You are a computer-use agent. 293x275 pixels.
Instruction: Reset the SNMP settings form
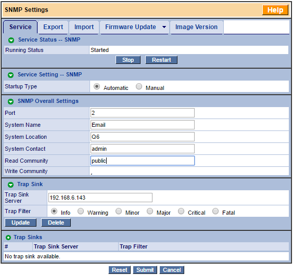[119, 270]
